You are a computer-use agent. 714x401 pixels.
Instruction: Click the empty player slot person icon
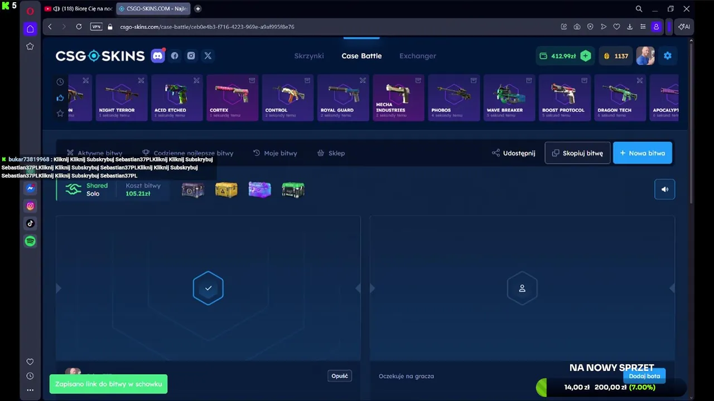click(x=522, y=288)
